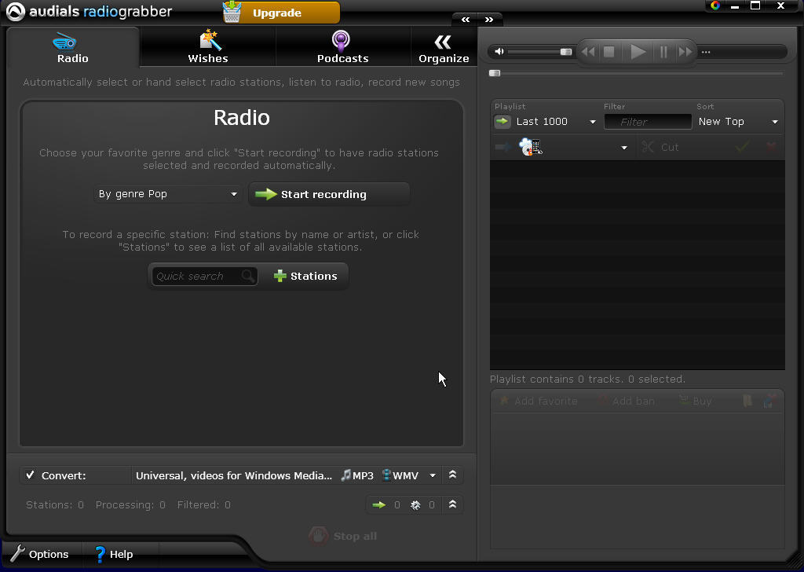Open the By genre Pop dropdown
The height and width of the screenshot is (572, 804).
coord(167,193)
